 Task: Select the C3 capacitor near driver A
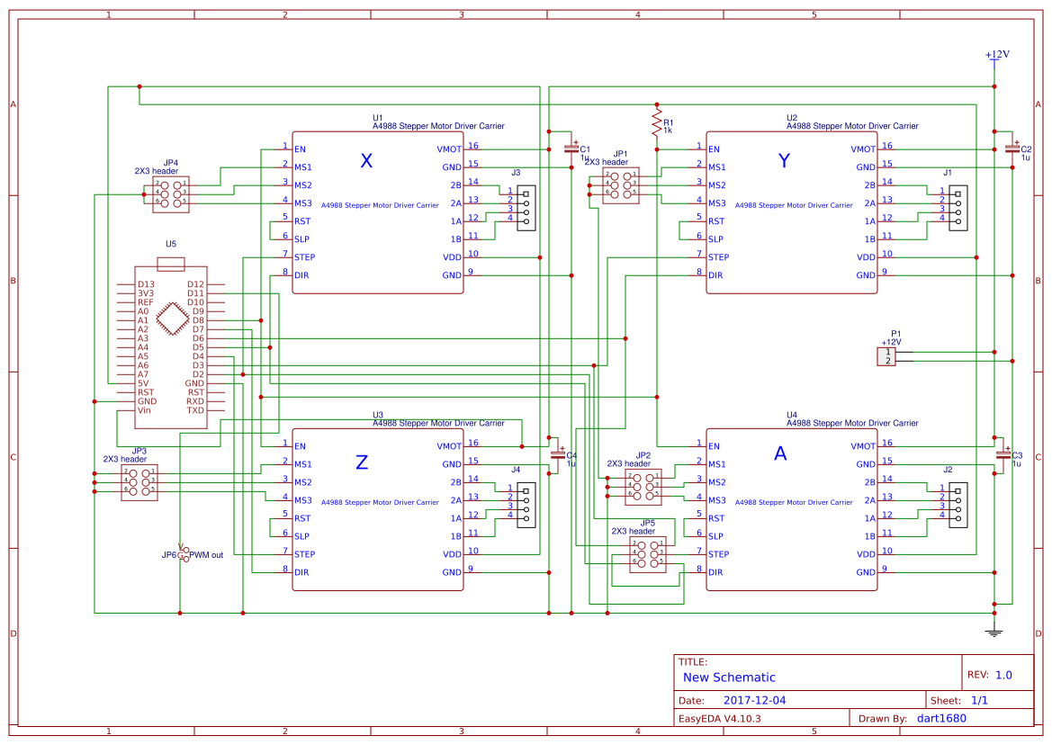[1003, 456]
